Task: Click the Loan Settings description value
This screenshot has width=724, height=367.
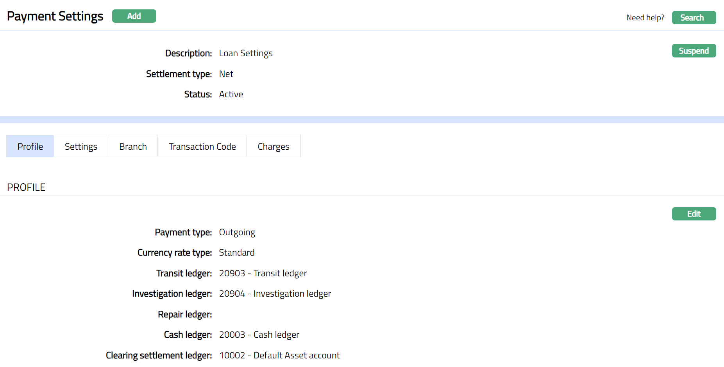Action: tap(245, 54)
